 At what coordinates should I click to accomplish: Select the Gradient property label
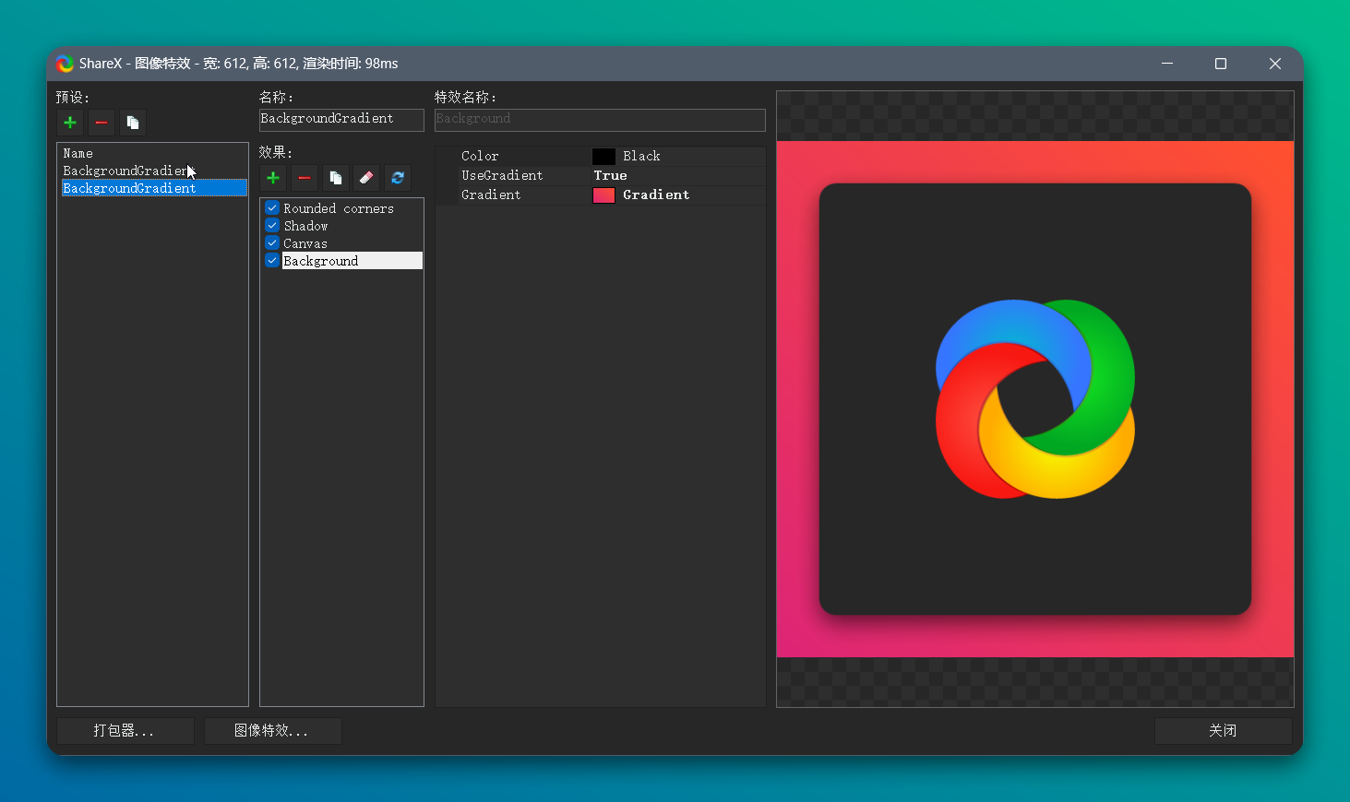tap(491, 195)
